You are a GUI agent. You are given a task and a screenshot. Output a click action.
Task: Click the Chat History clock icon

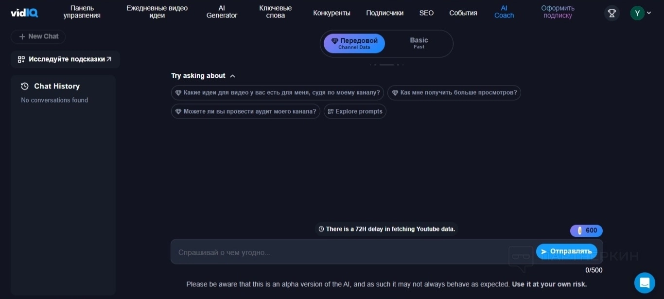pyautogui.click(x=25, y=86)
